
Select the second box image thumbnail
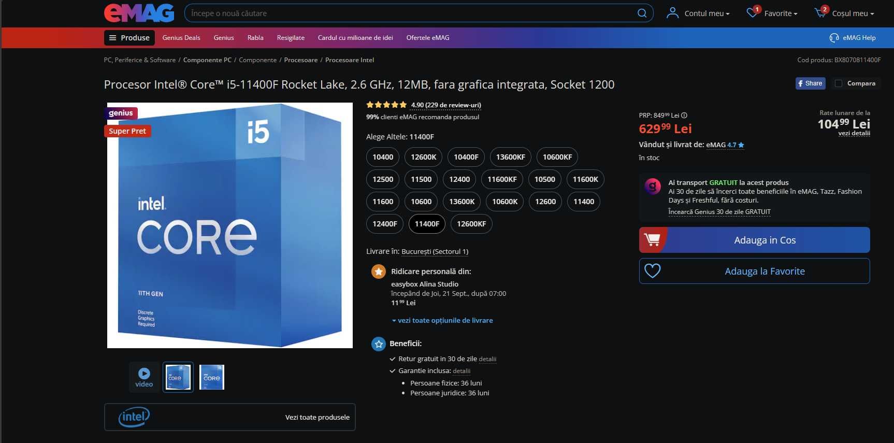212,377
